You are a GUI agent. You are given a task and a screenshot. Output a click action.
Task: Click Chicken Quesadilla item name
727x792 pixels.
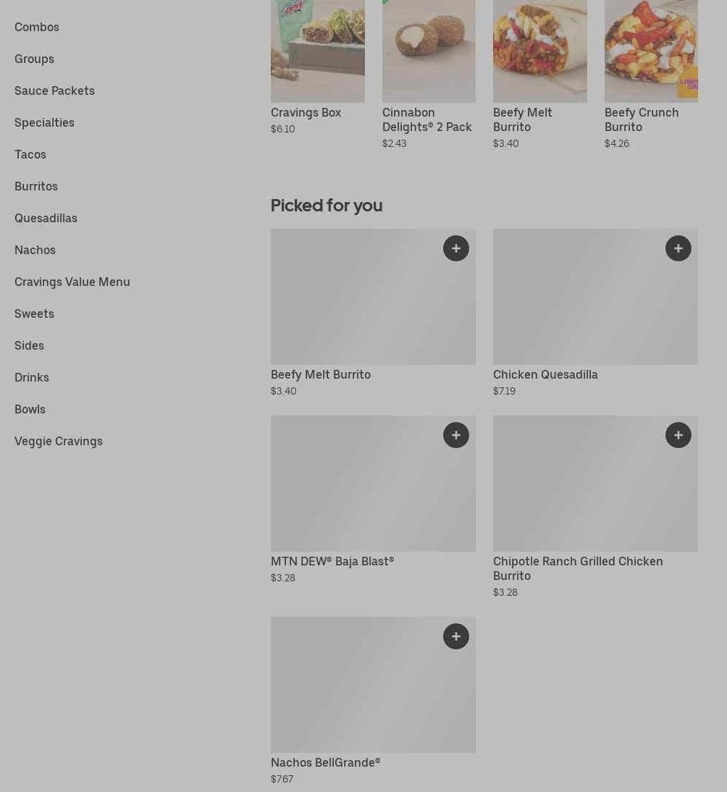pyautogui.click(x=545, y=374)
